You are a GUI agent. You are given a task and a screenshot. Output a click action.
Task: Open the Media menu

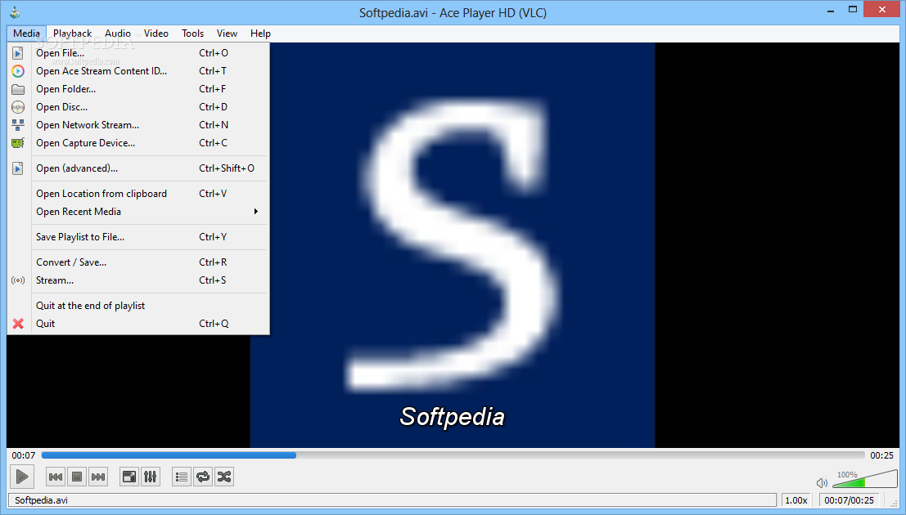tap(26, 34)
